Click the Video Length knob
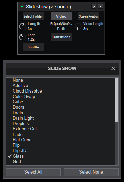The width and height of the screenshot is (124, 182). tap(78, 27)
